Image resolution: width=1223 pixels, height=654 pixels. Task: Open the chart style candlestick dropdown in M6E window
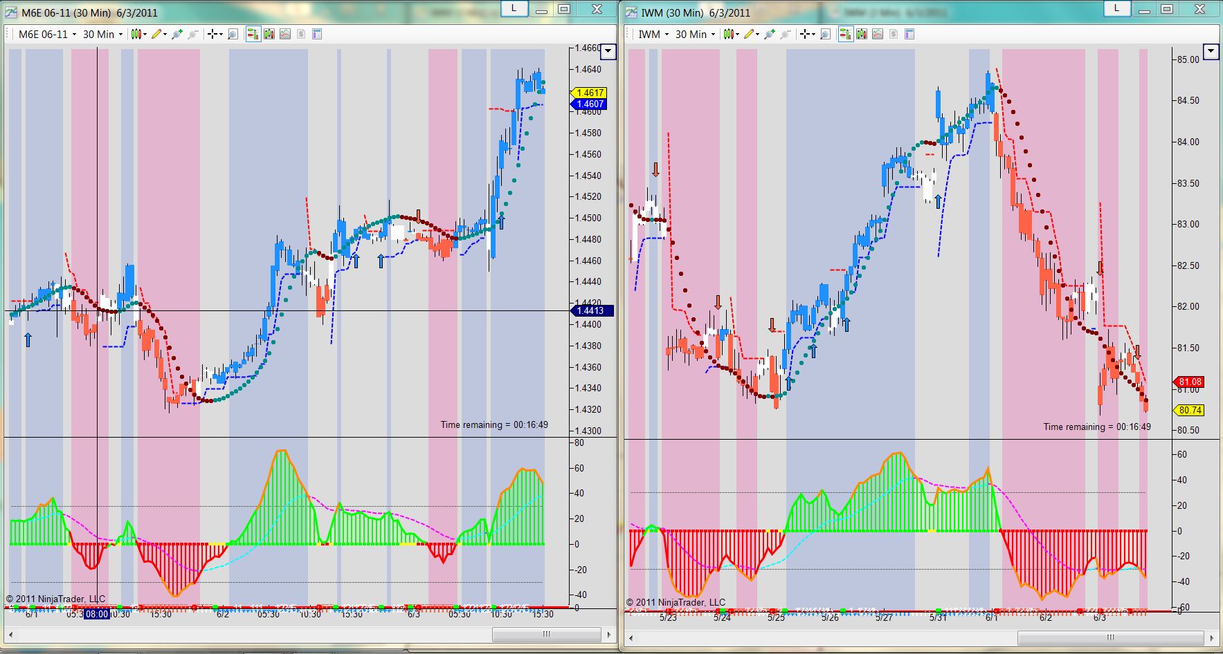139,34
